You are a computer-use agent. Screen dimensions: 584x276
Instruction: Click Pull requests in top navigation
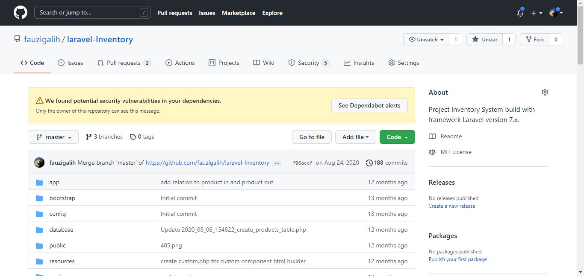[x=175, y=13]
